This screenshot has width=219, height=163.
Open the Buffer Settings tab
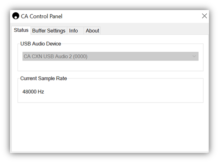[49, 31]
